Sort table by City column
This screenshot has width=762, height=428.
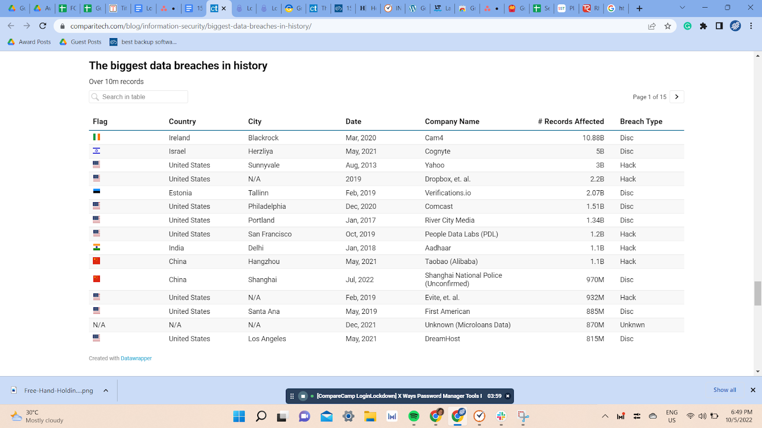[255, 121]
